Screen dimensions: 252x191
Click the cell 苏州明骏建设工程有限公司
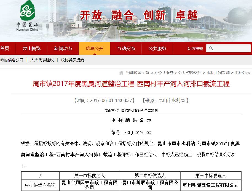(x=211, y=185)
